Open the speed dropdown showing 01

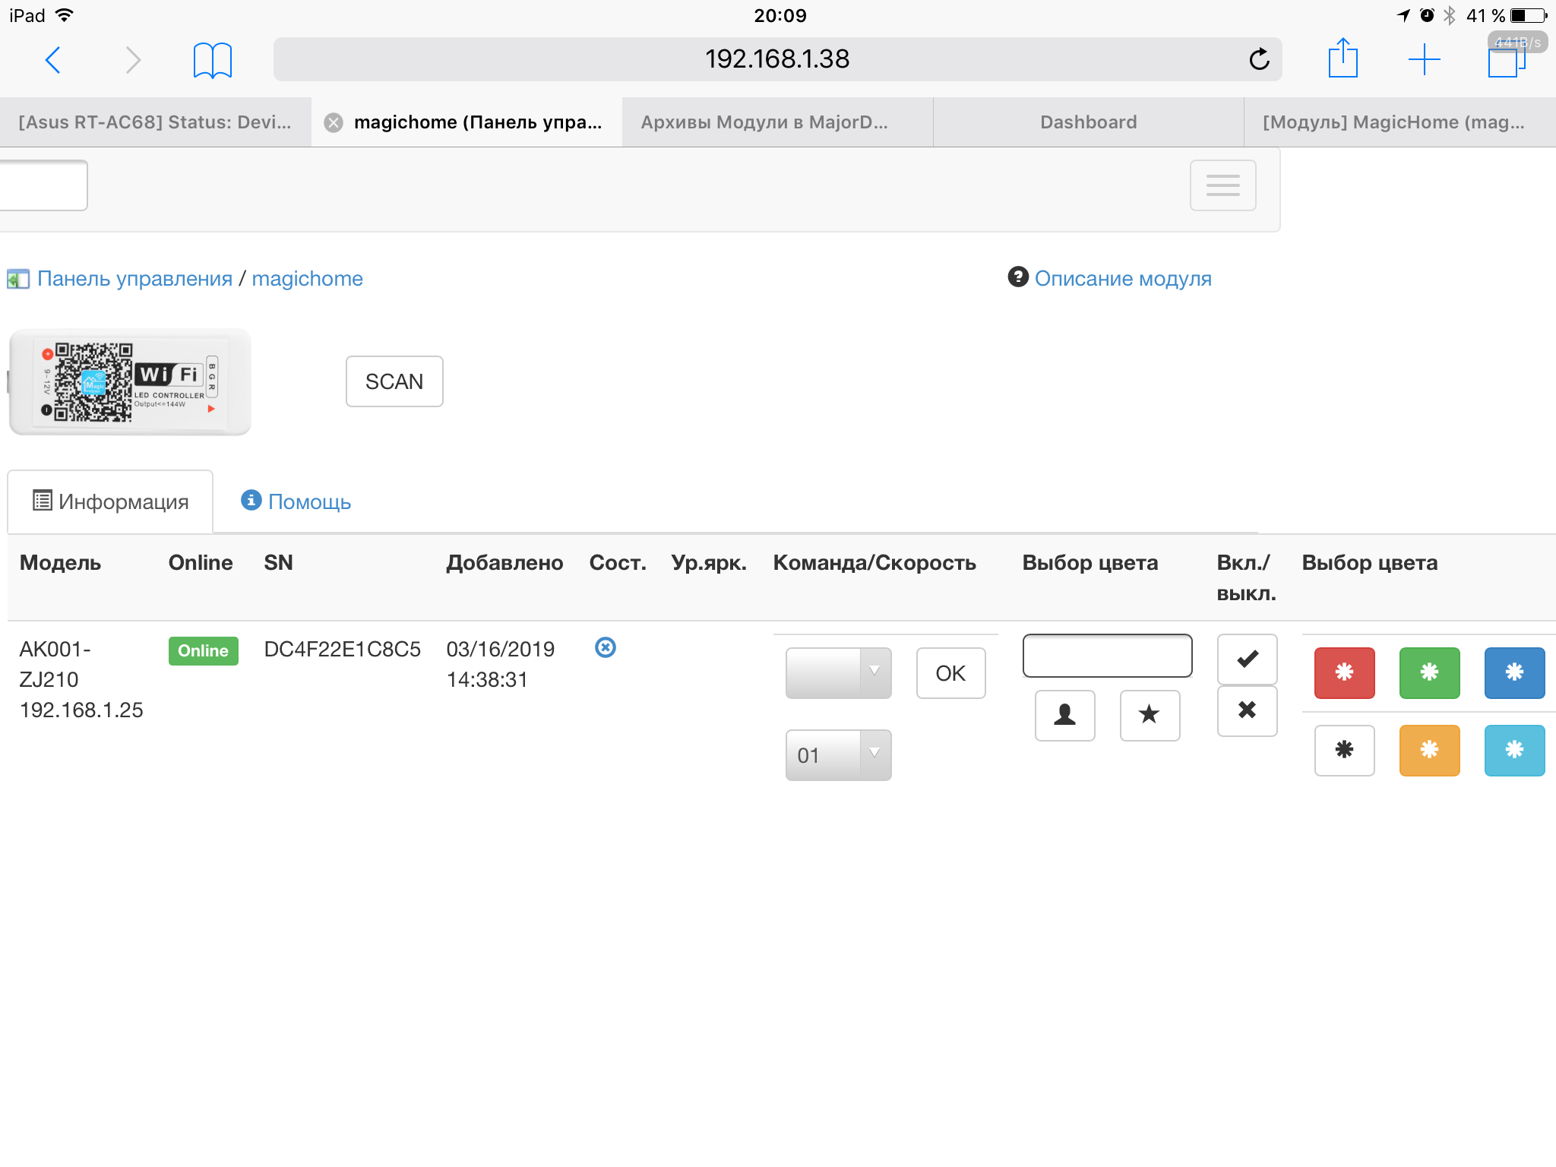[838, 755]
